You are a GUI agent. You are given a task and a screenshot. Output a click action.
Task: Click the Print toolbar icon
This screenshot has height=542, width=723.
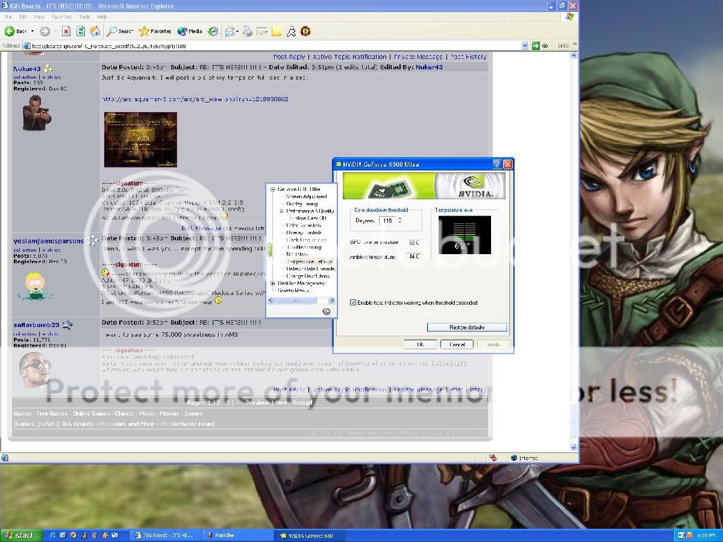pyautogui.click(x=247, y=31)
